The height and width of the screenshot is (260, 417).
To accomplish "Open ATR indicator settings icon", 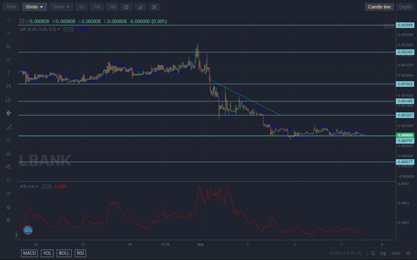I will (44, 186).
